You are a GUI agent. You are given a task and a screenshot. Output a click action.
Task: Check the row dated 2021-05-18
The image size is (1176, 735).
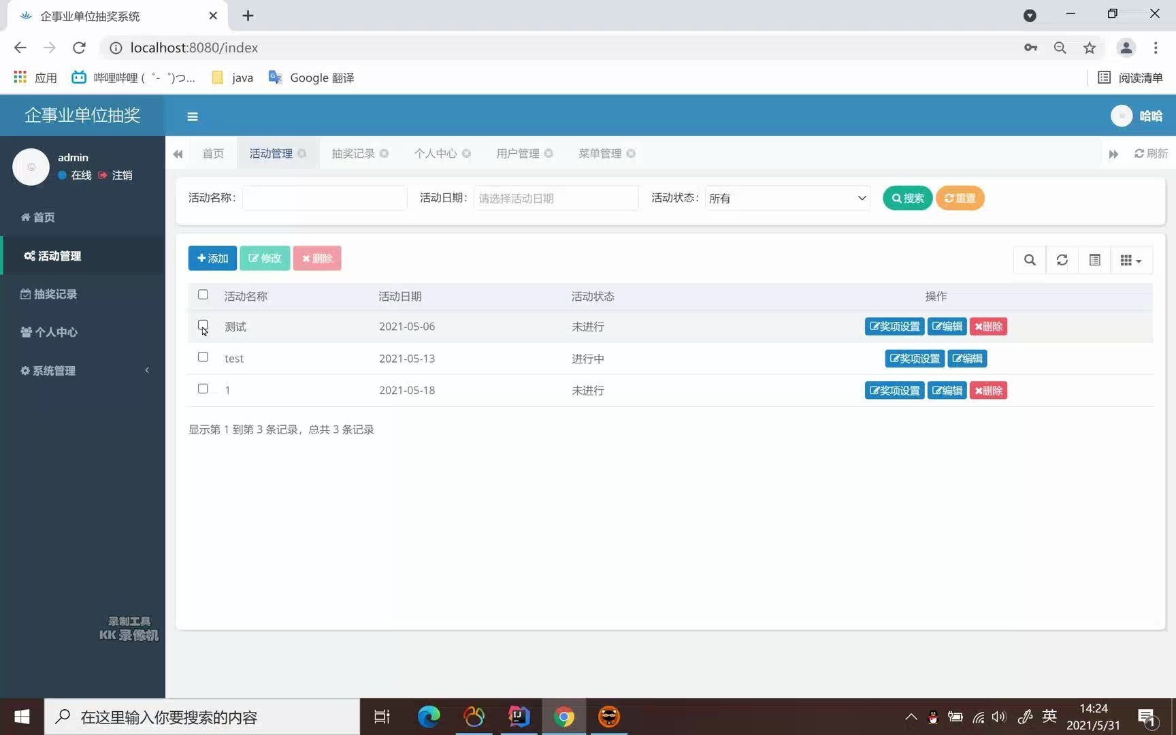[203, 389]
